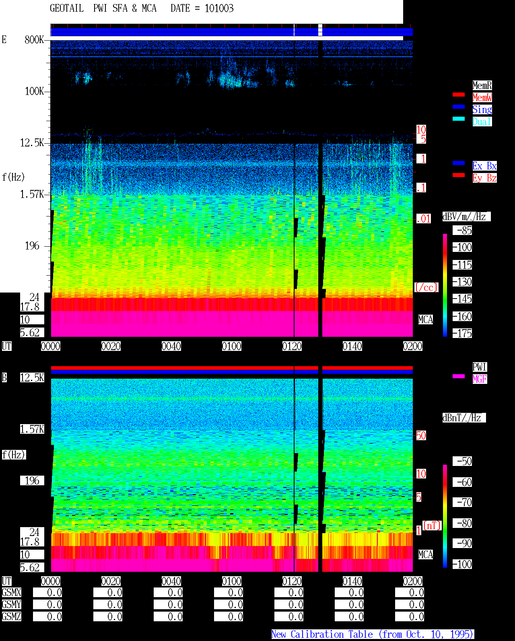Click the dBV/m electric field color scale bar

click(x=445, y=285)
